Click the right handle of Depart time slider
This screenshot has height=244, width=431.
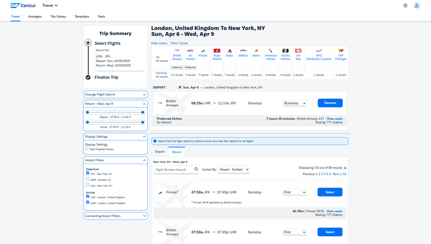point(143,112)
